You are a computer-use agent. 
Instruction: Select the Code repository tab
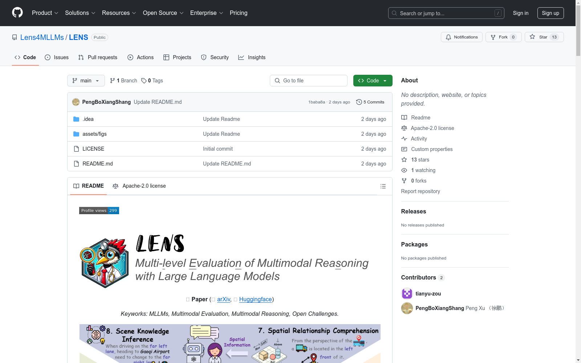[x=25, y=57]
